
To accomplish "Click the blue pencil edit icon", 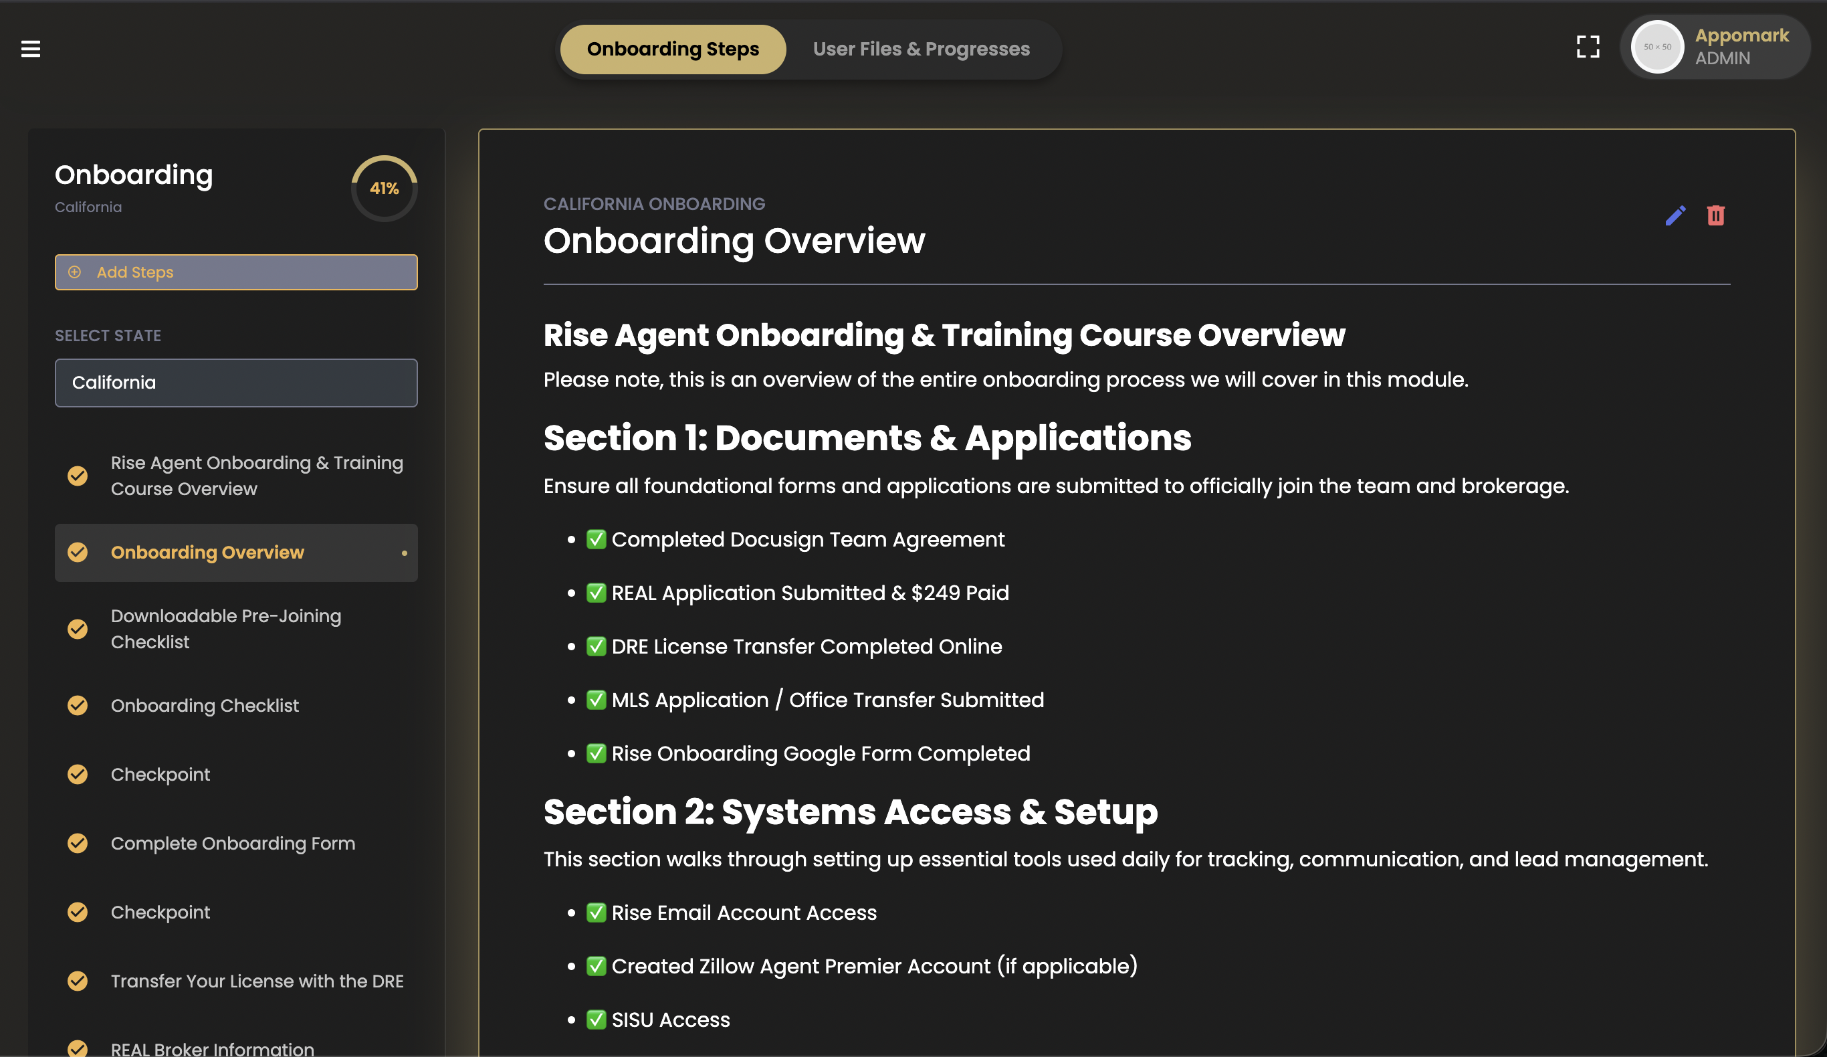I will pos(1675,215).
